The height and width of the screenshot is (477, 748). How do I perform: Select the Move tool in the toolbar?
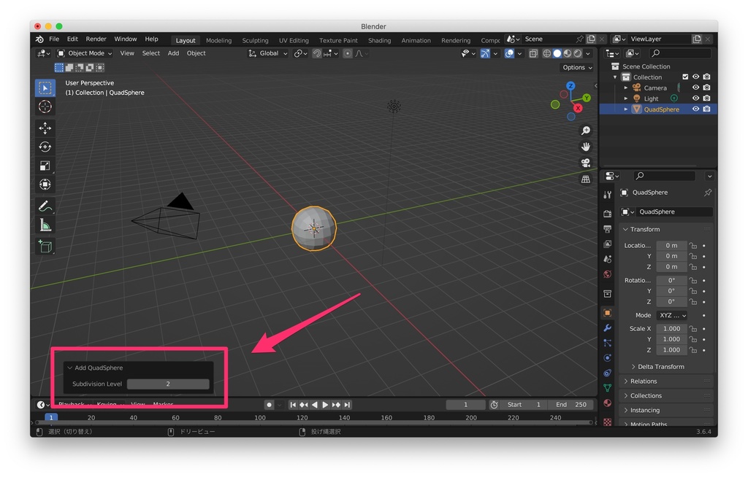coord(45,128)
